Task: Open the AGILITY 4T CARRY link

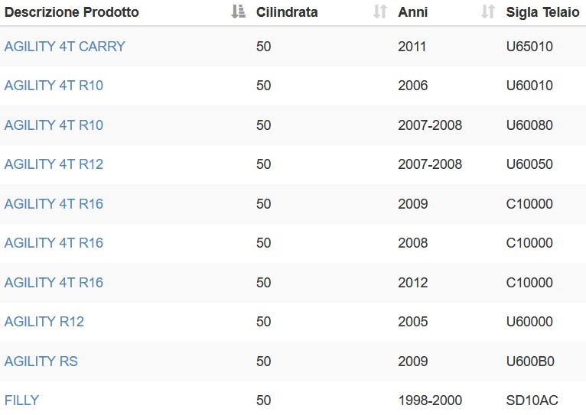Action: click(x=65, y=47)
